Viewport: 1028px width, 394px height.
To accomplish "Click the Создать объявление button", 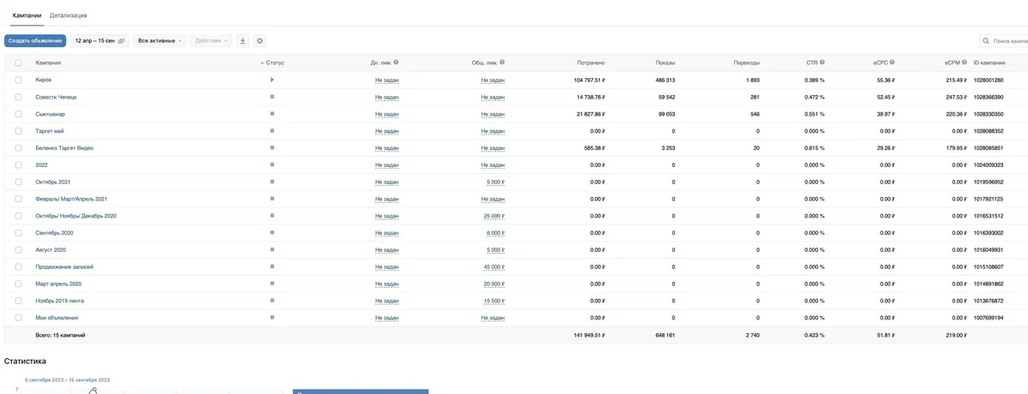I will click(35, 40).
